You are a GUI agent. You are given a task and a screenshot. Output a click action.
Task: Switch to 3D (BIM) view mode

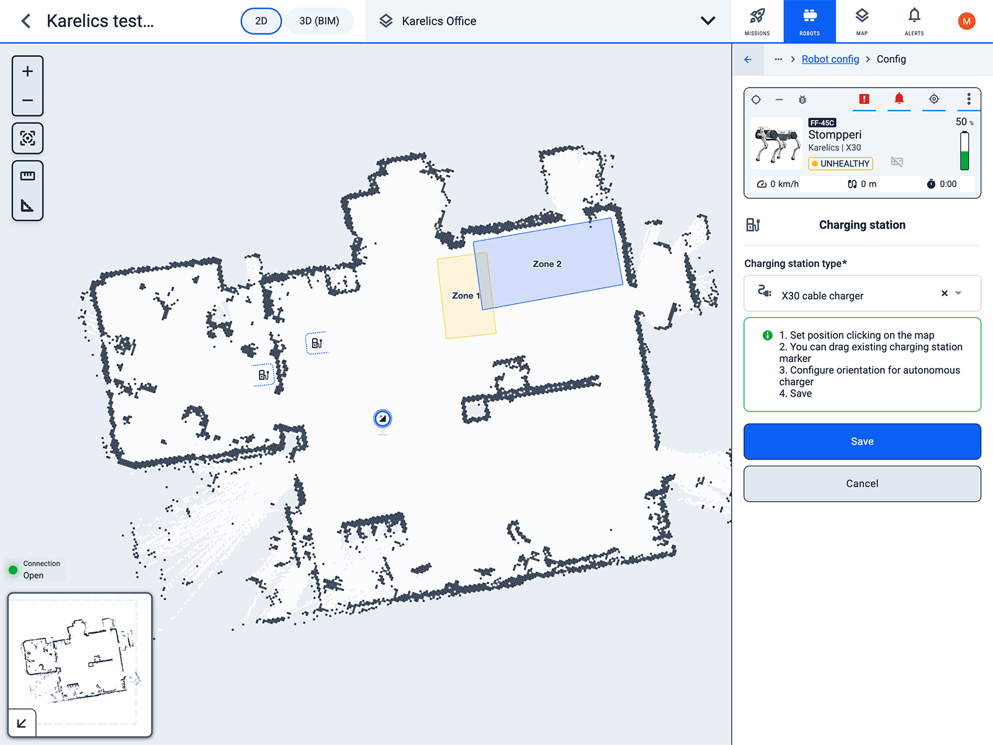[319, 21]
